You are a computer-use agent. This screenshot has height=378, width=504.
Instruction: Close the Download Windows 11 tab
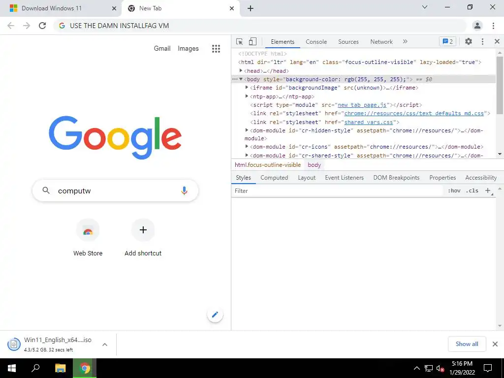click(114, 9)
